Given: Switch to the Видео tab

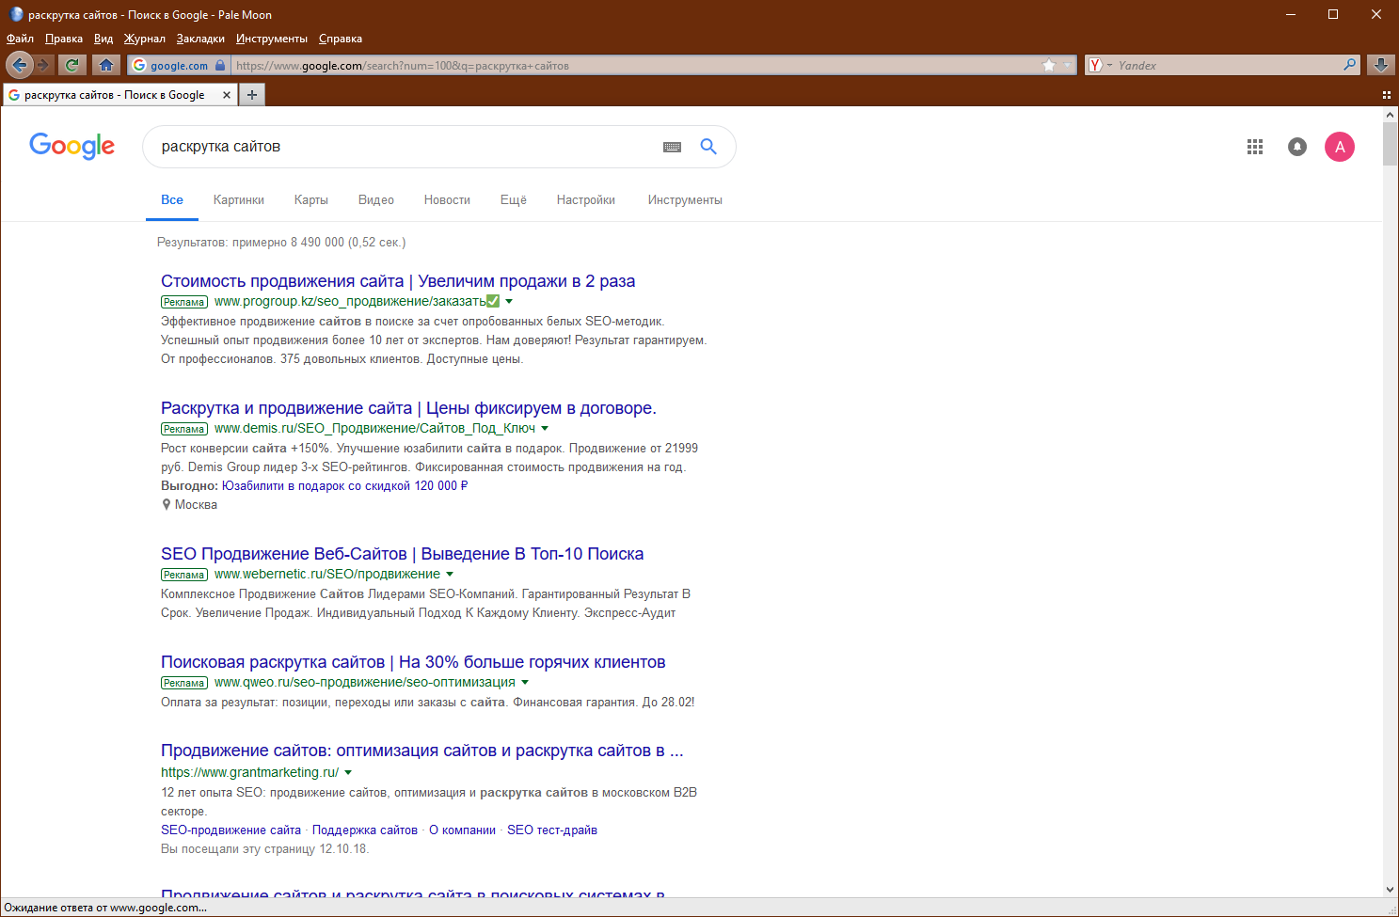Looking at the screenshot, I should point(376,200).
